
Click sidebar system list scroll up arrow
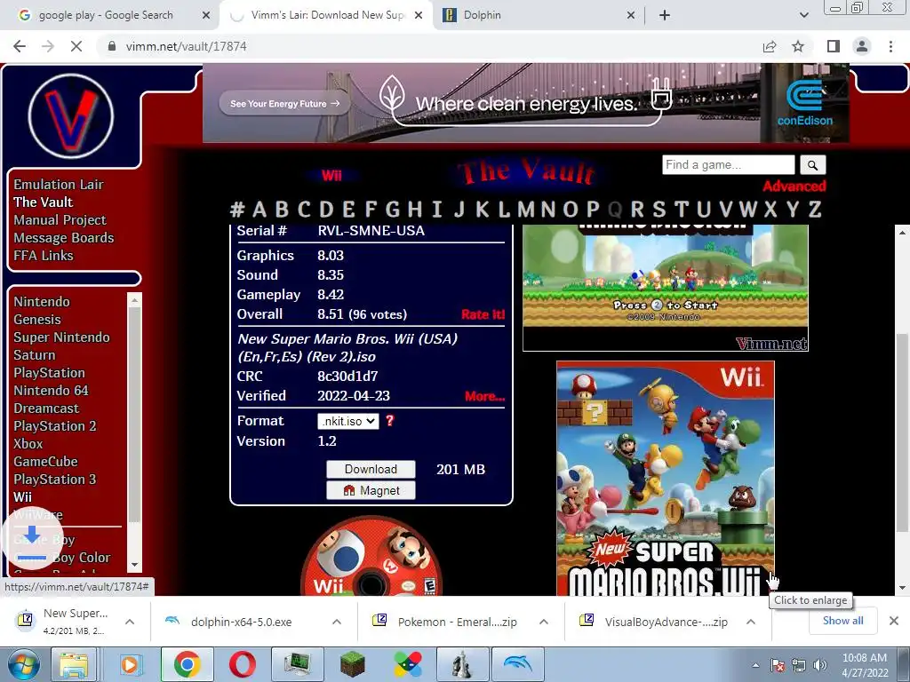coord(135,300)
